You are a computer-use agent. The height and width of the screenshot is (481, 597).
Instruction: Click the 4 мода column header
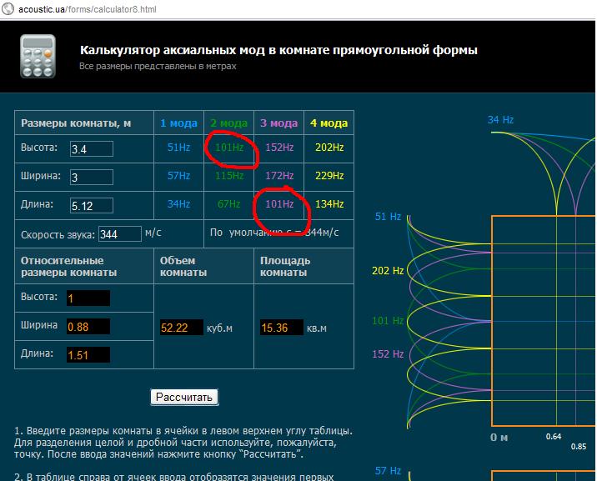click(329, 123)
